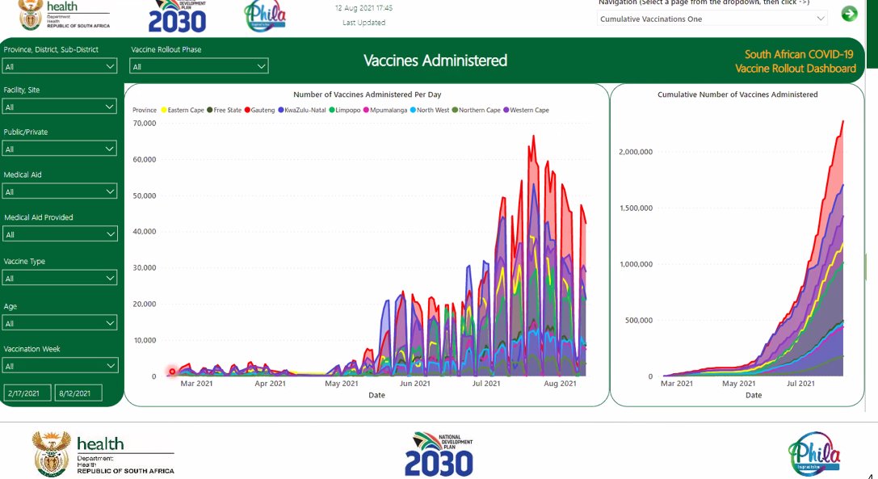Viewport: 878px width, 479px height.
Task: Select KwaZulu-Natal legend marker
Action: pyautogui.click(x=281, y=111)
